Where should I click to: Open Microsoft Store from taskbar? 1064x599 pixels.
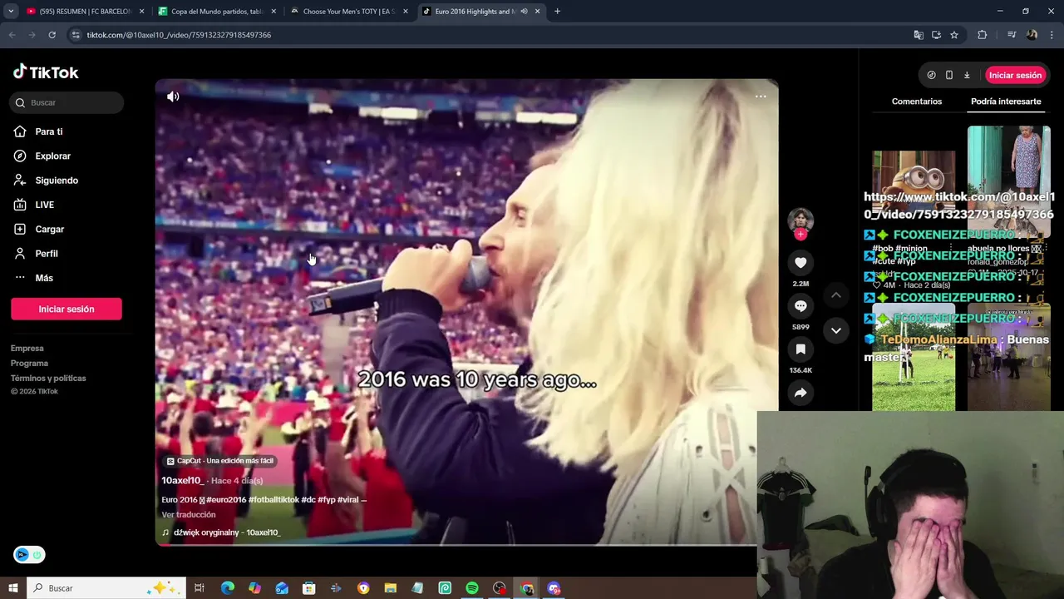pos(308,588)
